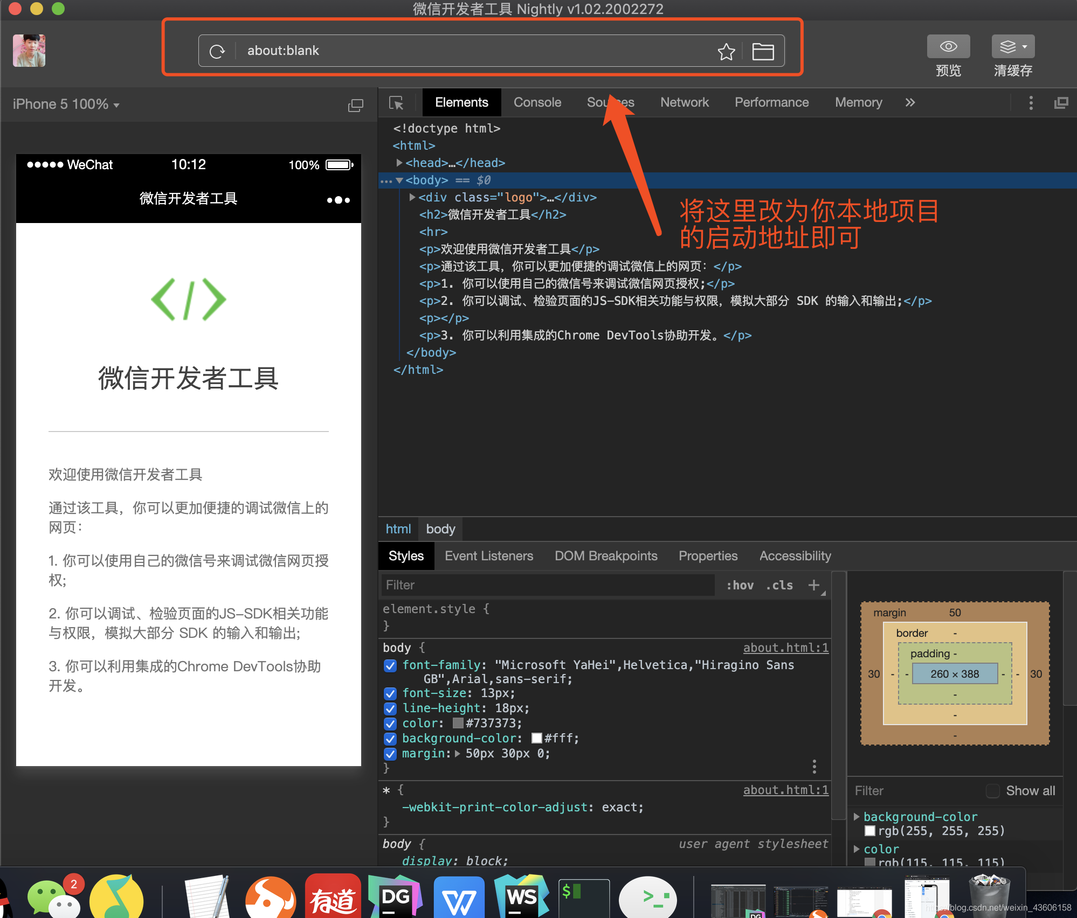The width and height of the screenshot is (1077, 918).
Task: Click the body breadcrumb
Action: click(440, 529)
